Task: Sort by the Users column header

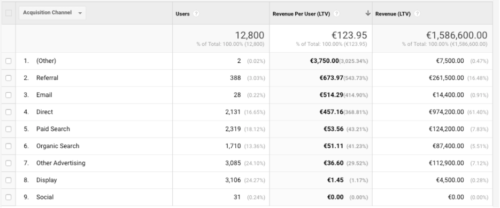Action: coord(183,14)
